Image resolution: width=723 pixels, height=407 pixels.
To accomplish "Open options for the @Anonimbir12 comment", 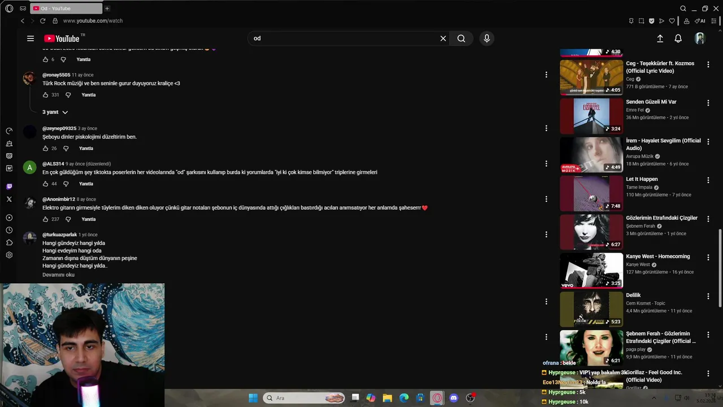I will [546, 199].
